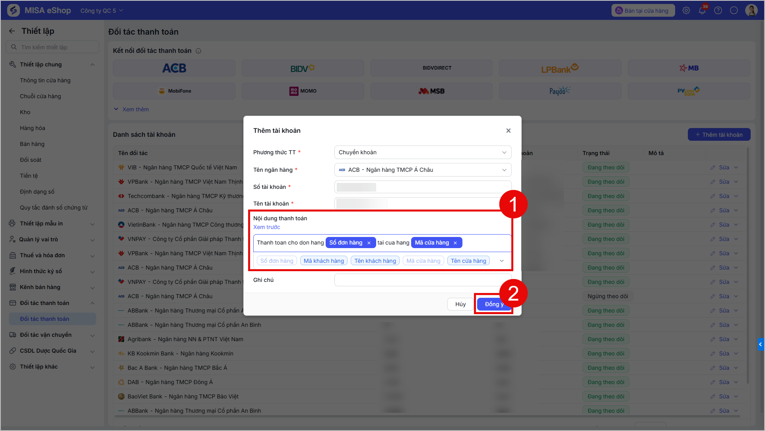Select the MobiFone partner tile
Viewport: 765px width, 431px height.
point(174,91)
